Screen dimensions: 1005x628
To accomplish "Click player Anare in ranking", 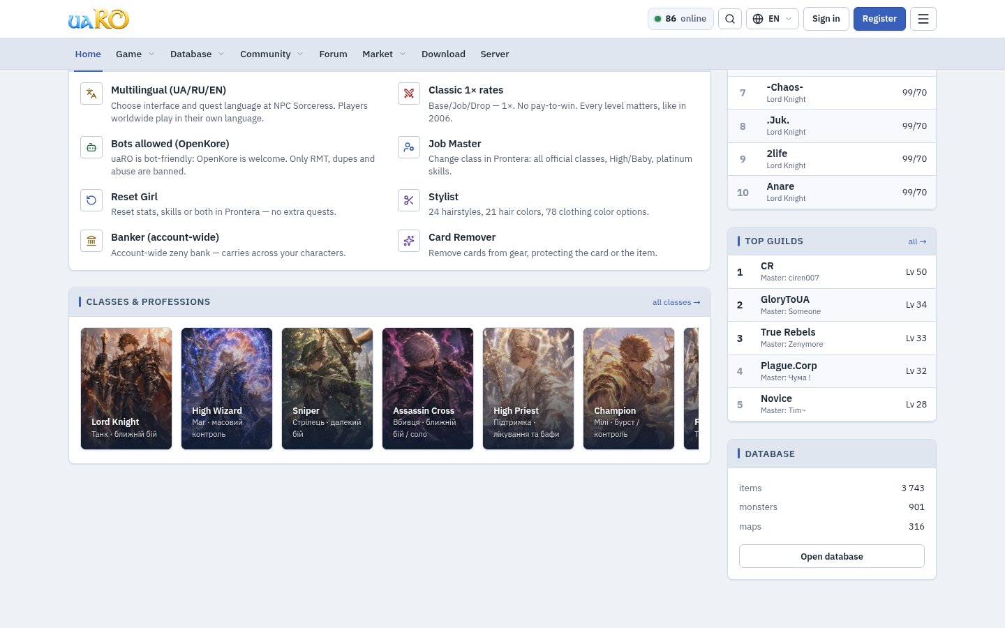I will tap(832, 193).
